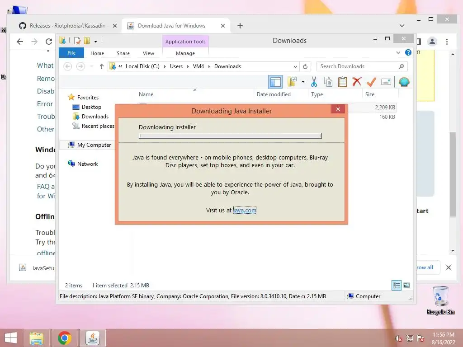Close the Download Java for Windows tab
Screen dimensions: 463x347
(x=223, y=26)
